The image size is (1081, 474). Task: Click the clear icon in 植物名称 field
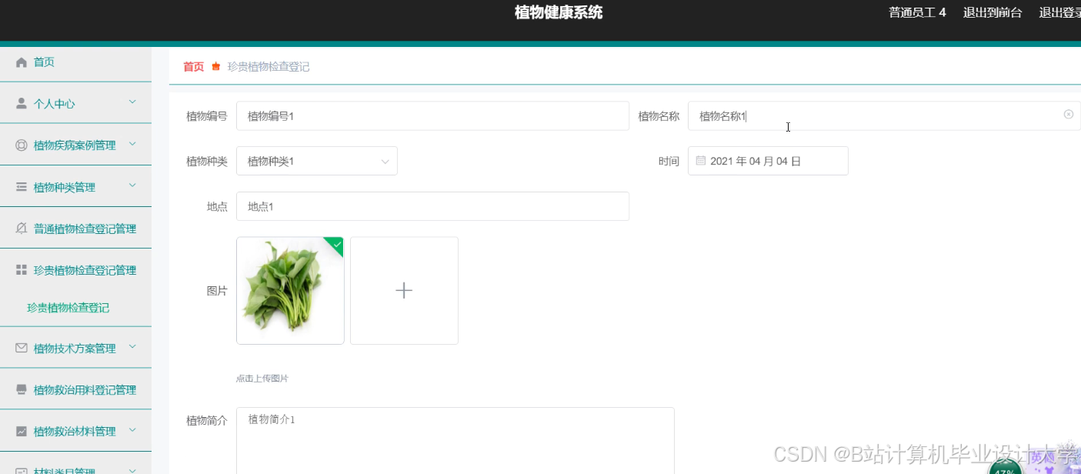pos(1069,115)
